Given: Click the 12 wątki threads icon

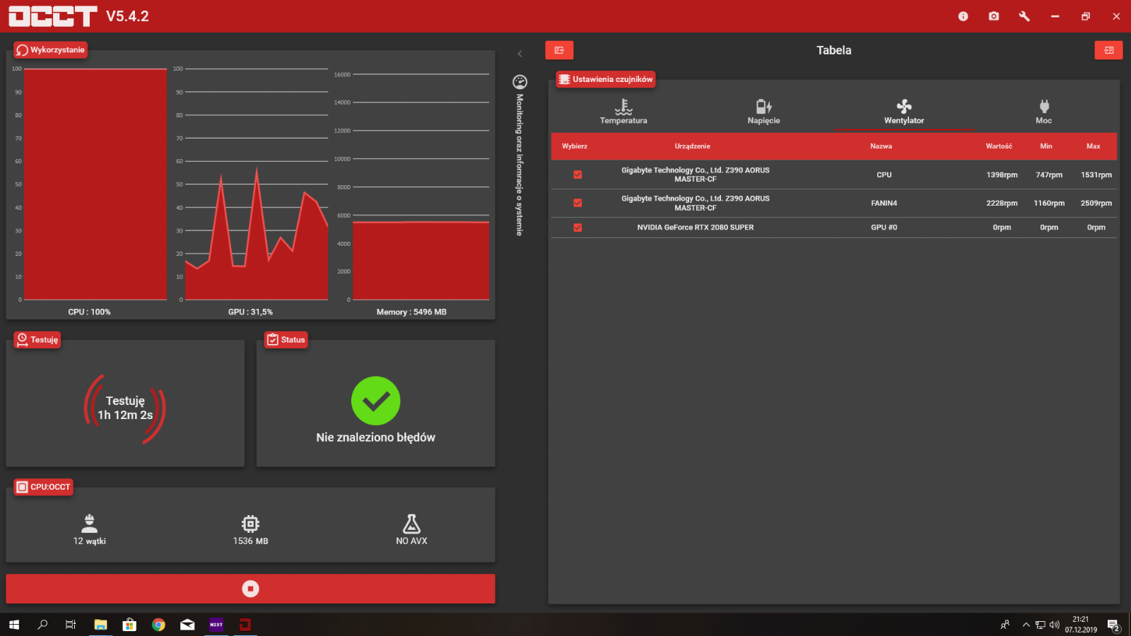Looking at the screenshot, I should 90,524.
